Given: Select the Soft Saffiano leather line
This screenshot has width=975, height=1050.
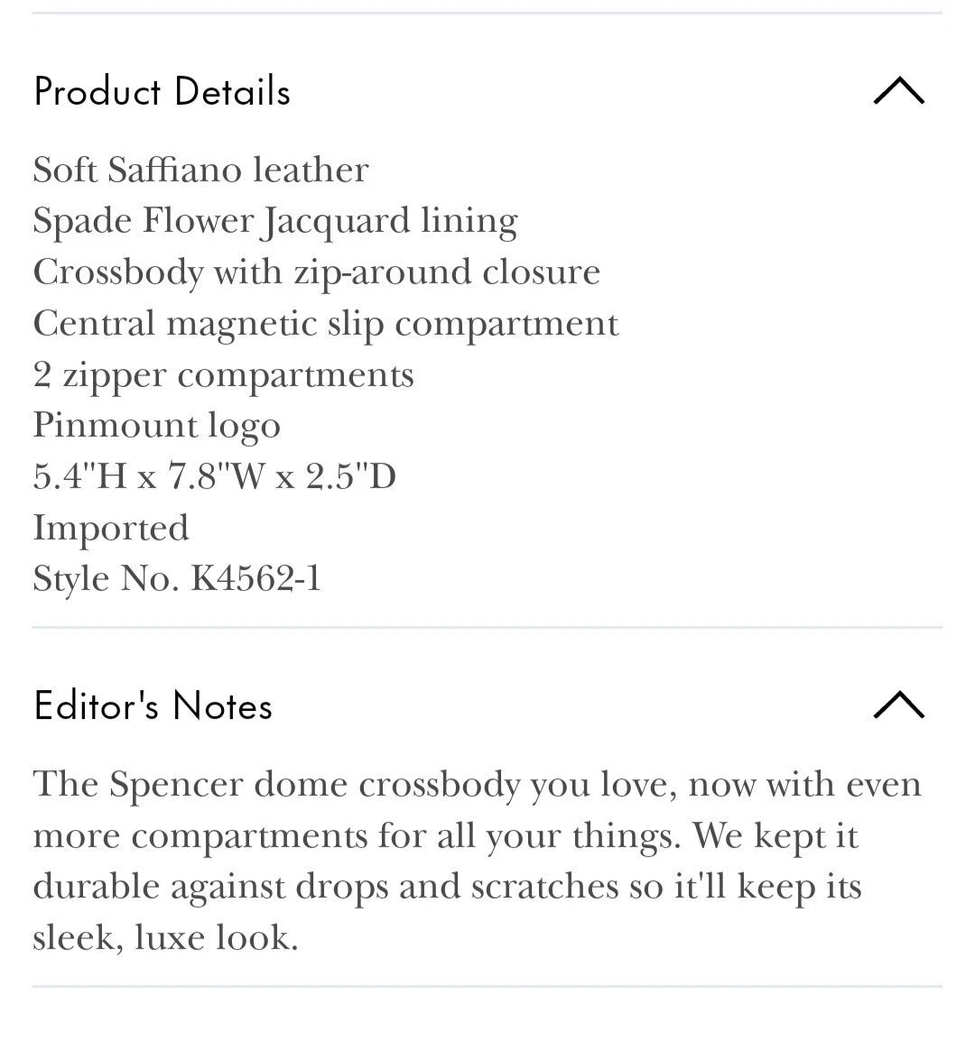Looking at the screenshot, I should [x=200, y=170].
